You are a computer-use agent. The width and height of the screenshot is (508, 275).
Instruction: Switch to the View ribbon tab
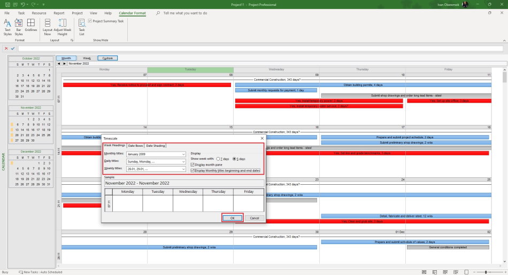[x=93, y=13]
